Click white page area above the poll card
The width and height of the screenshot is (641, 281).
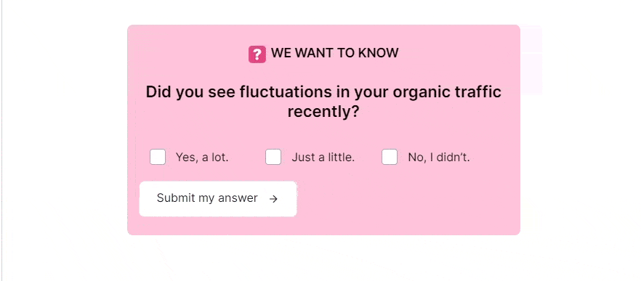[323, 12]
